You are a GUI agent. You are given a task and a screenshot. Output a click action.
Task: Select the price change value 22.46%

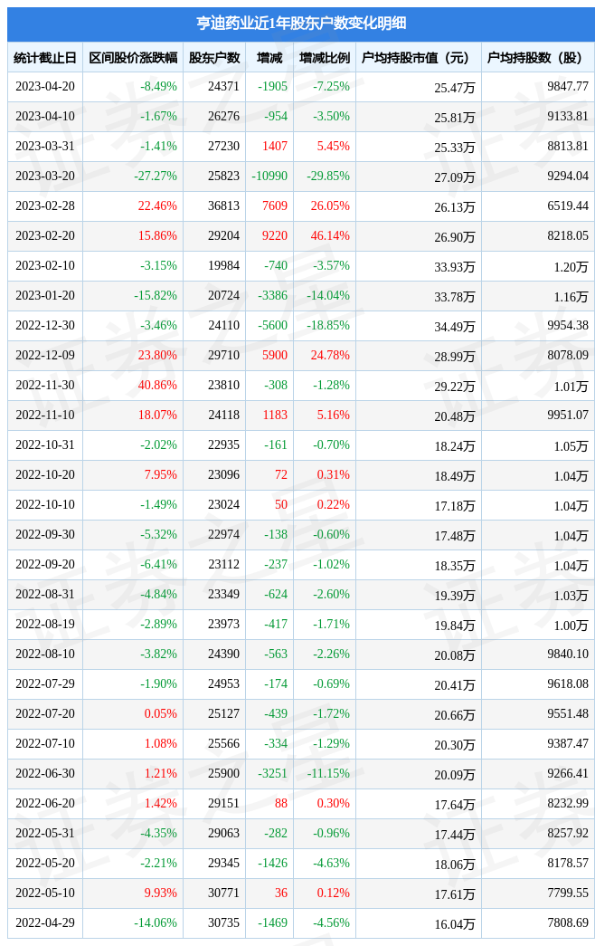[157, 205]
